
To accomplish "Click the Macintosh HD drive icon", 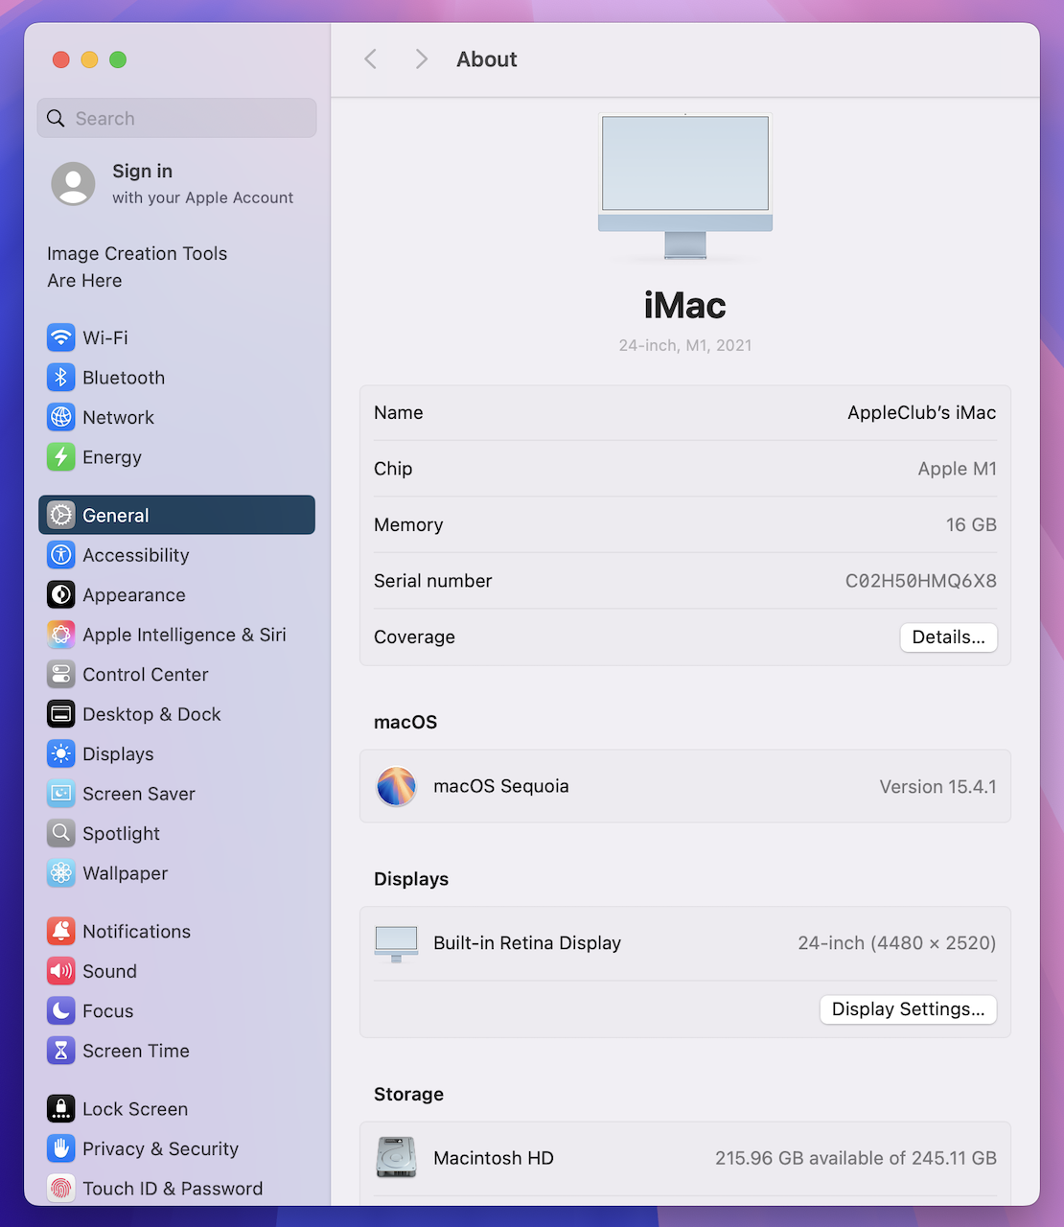I will (396, 1158).
